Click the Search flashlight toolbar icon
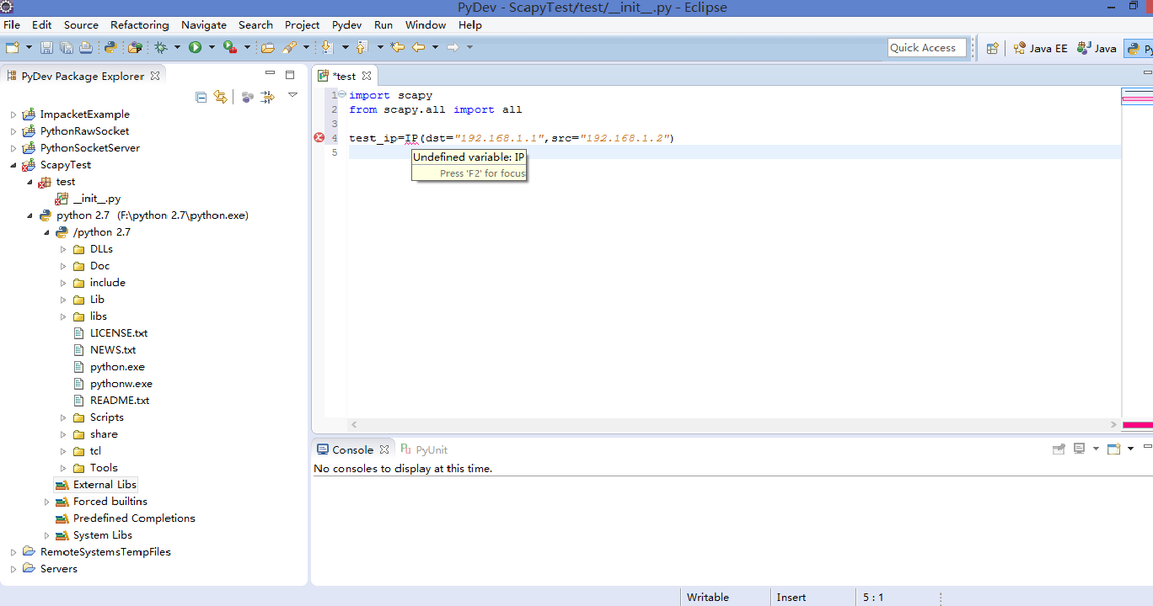The height and width of the screenshot is (606, 1153). click(x=289, y=47)
